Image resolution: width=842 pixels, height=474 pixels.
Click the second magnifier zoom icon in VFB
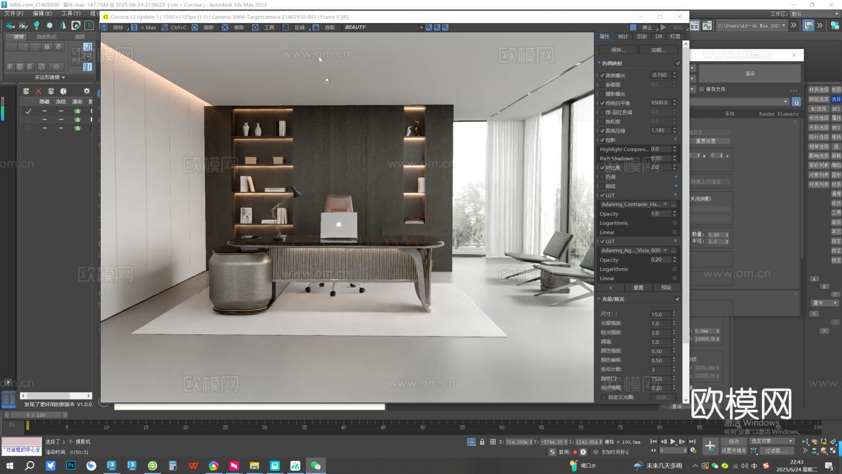click(437, 28)
